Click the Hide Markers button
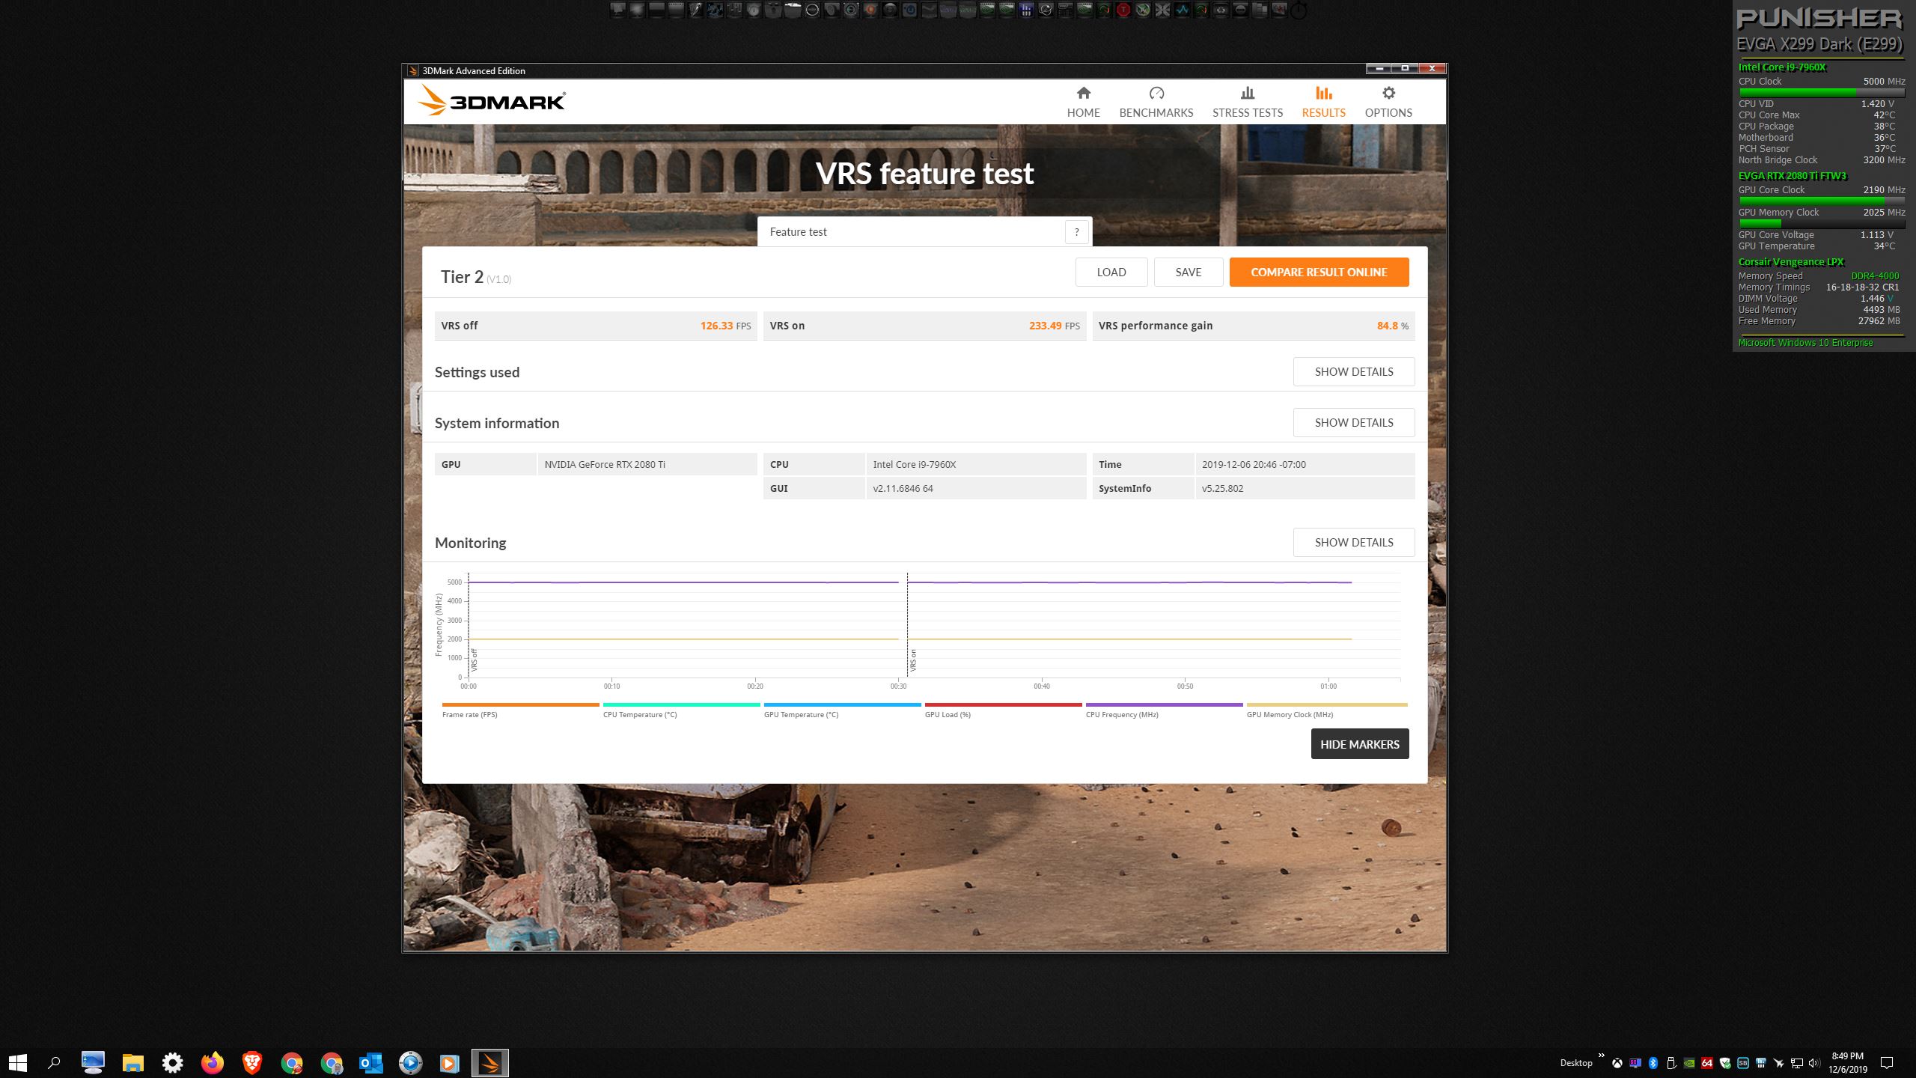The image size is (1916, 1078). click(x=1359, y=744)
